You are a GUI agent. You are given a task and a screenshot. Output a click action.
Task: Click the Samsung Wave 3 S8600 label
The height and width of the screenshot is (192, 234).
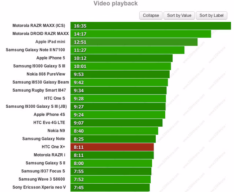[42, 179]
